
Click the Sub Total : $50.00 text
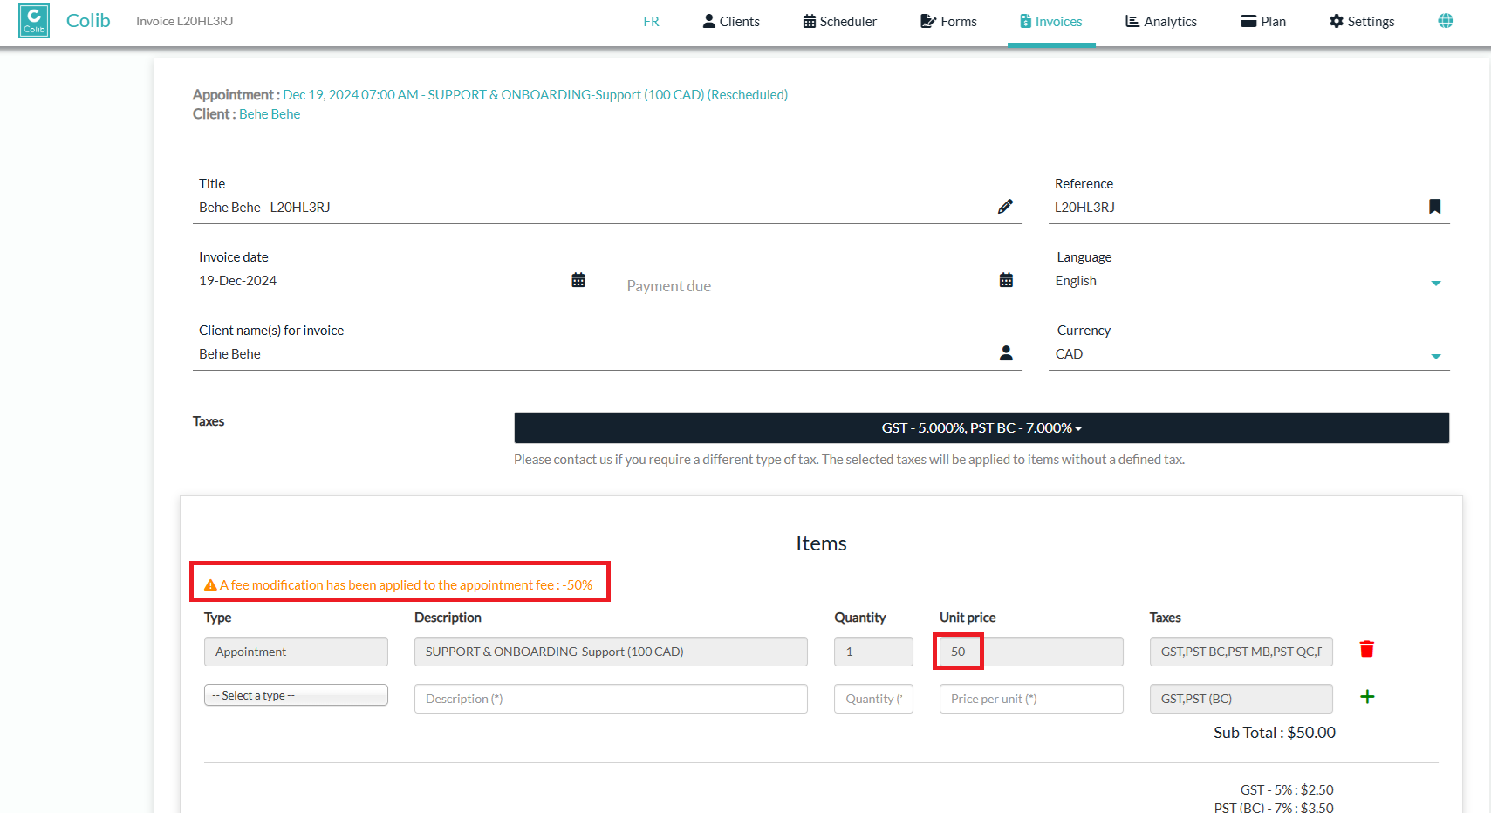[1275, 733]
